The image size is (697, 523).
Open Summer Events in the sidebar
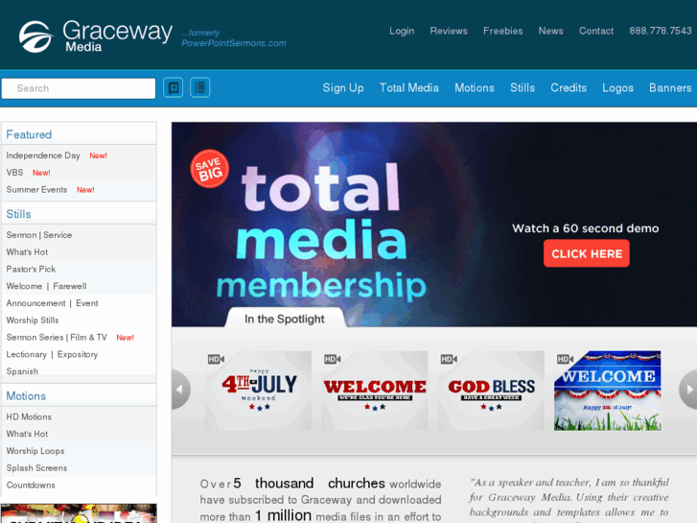(36, 190)
